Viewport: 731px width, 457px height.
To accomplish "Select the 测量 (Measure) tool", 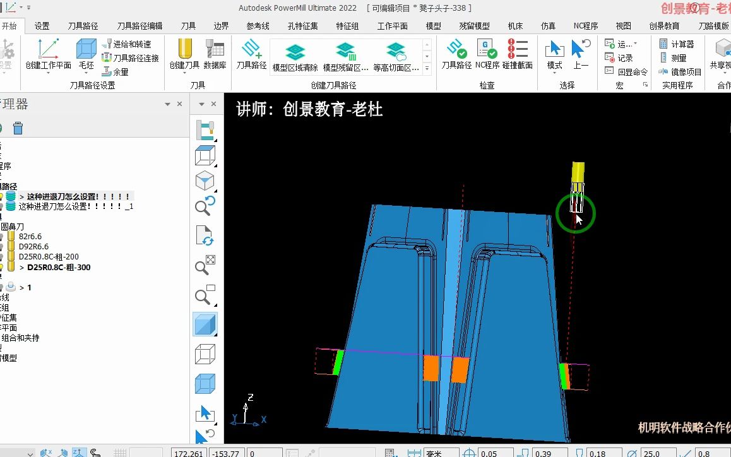I will (674, 57).
